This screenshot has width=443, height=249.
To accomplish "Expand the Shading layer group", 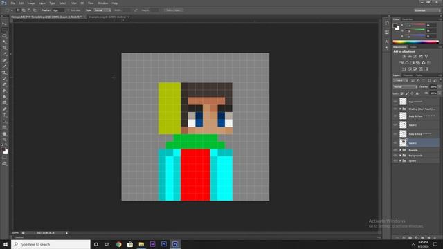I will point(400,109).
